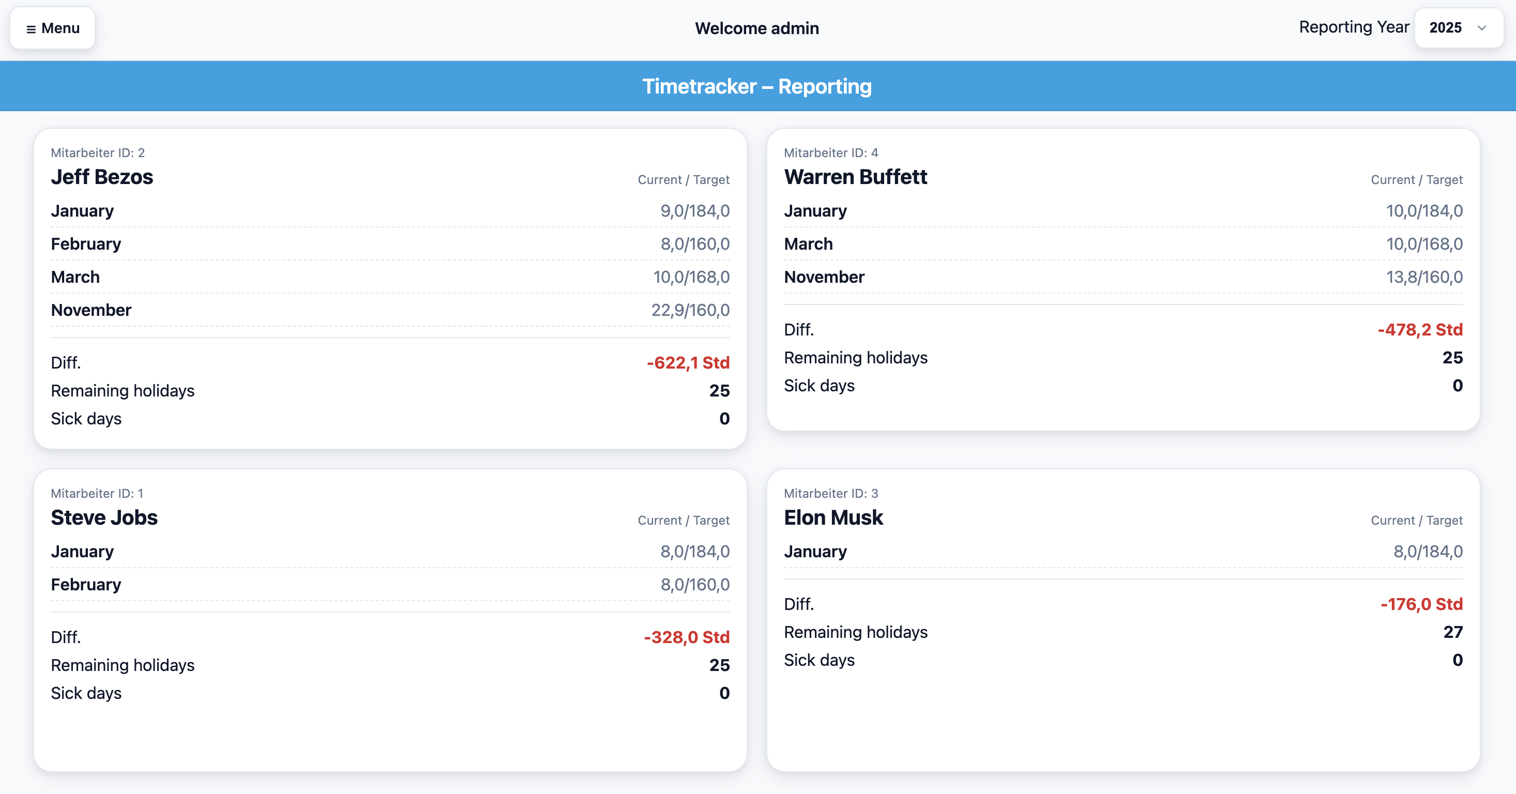1516x794 pixels.
Task: Select the Warren Buffett employee name
Action: 856,177
